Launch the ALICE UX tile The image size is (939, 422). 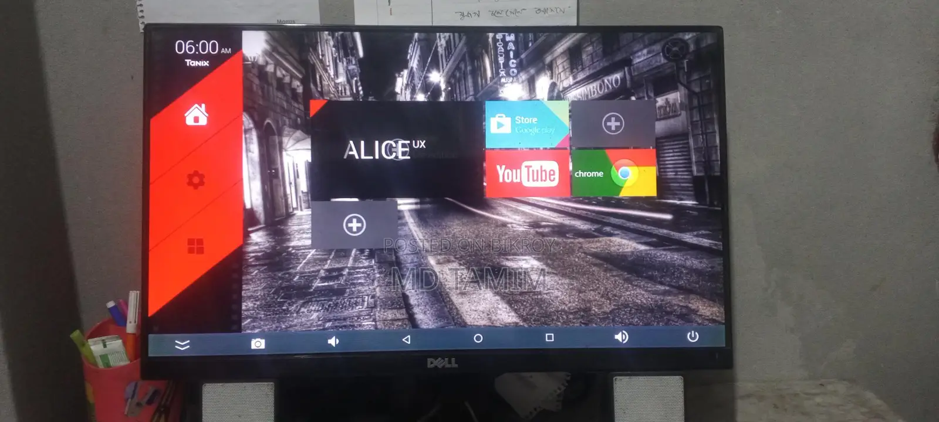click(397, 151)
